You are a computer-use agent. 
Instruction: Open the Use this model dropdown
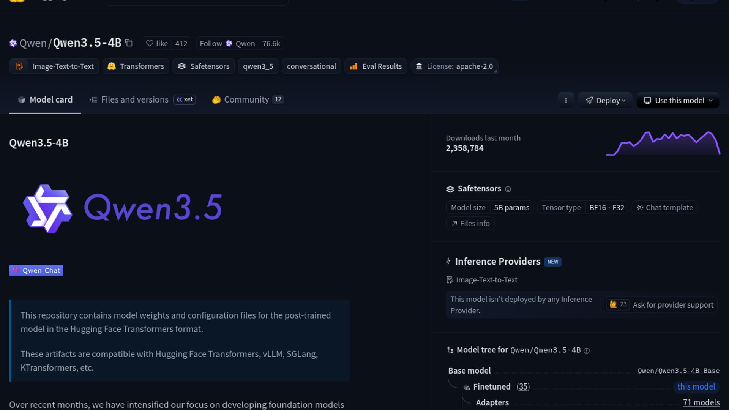[x=678, y=101]
